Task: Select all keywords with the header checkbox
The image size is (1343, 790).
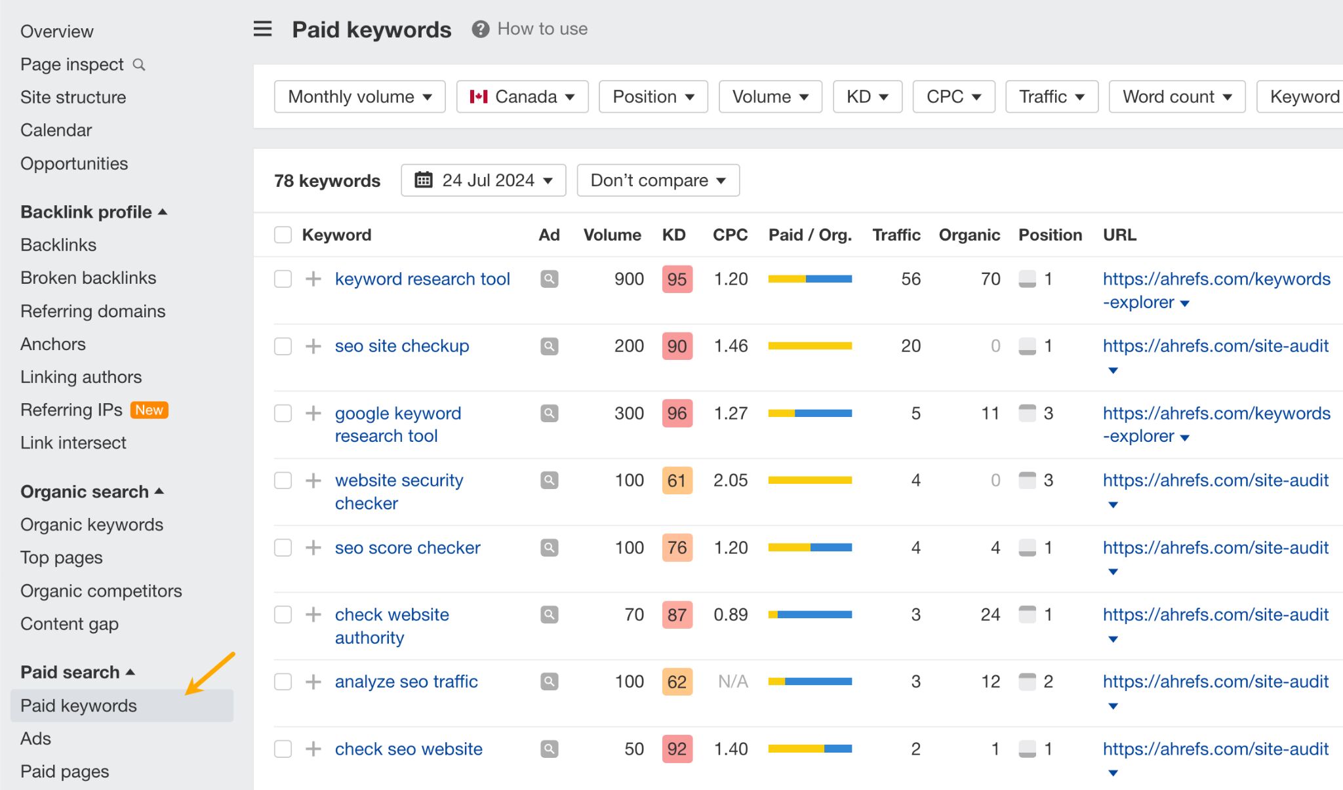Action: point(282,234)
